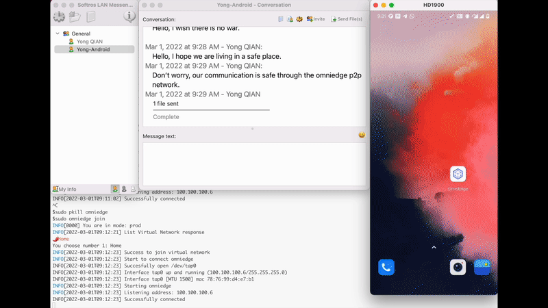This screenshot has width=548, height=308.
Task: Click the info icon in Softros toolbar
Action: 129,16
